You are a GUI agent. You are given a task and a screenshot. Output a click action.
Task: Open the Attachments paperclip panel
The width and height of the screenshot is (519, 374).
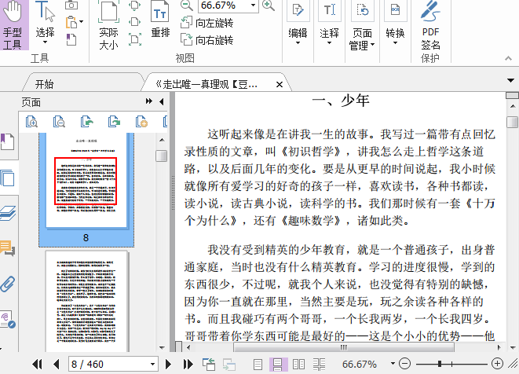point(7,284)
